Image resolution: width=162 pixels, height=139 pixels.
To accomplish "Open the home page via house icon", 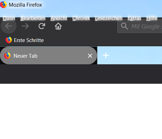I will point(58,26).
